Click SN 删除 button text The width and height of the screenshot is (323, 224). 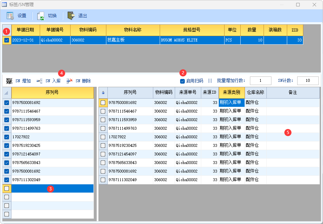[83, 81]
